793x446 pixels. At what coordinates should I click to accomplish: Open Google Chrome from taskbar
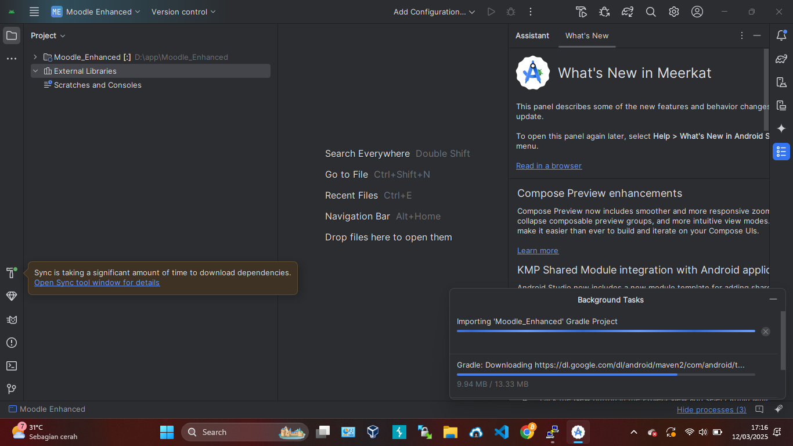click(527, 432)
